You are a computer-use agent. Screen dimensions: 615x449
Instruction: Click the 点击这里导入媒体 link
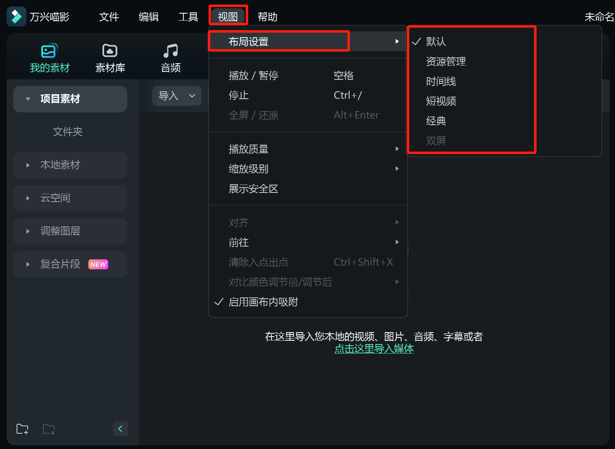[374, 349]
